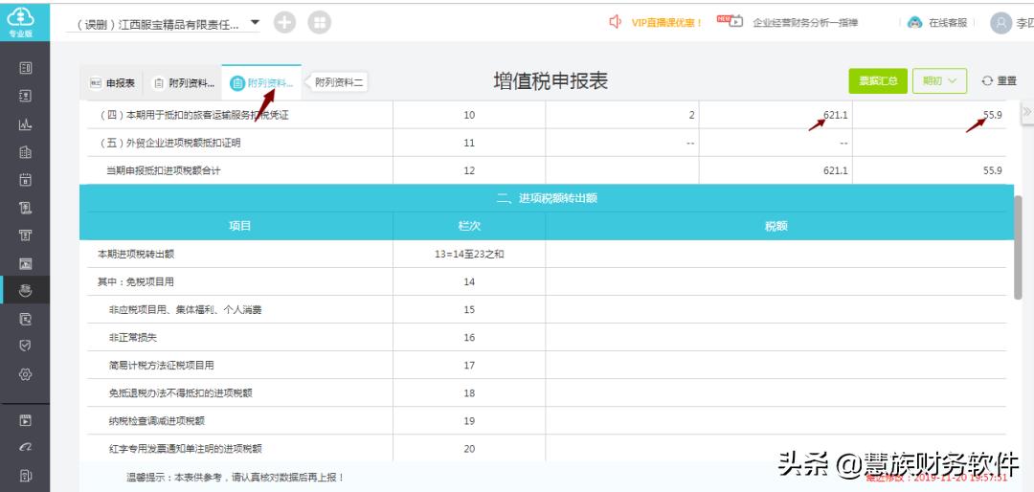Click the 税额 field for 非正常损失 row
This screenshot has height=492, width=1034.
776,337
